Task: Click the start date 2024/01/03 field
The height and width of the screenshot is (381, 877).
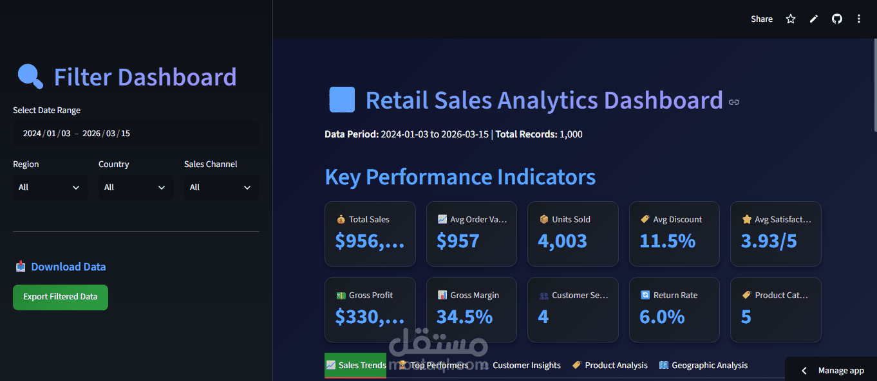Action: [47, 134]
